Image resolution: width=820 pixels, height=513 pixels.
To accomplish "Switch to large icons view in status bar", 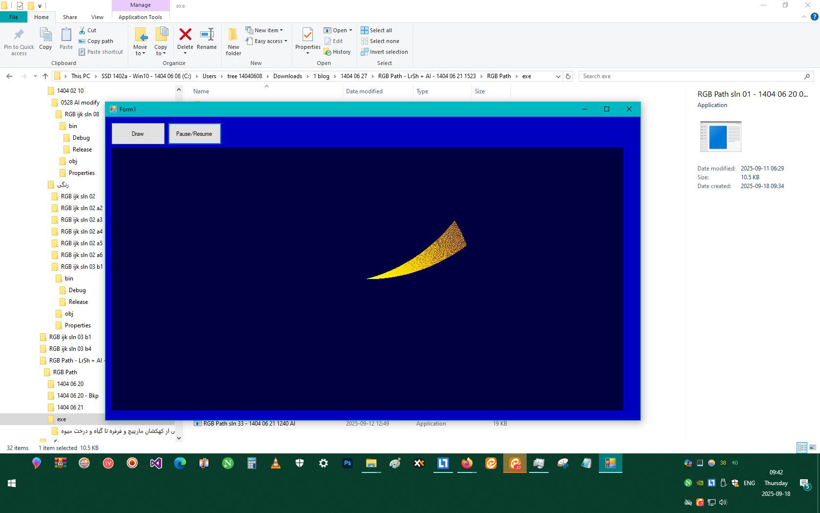I will [812, 448].
